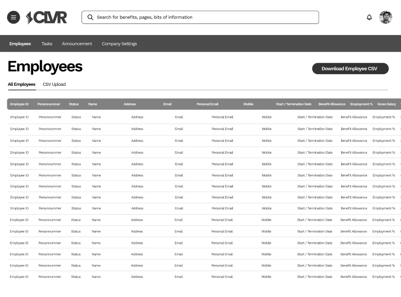Viewport: 401px width, 297px height.
Task: Click the Address column header
Action: (130, 104)
